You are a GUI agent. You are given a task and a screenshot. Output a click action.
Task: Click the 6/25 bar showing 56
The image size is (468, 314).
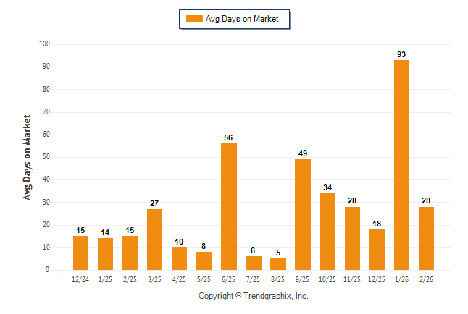229,206
